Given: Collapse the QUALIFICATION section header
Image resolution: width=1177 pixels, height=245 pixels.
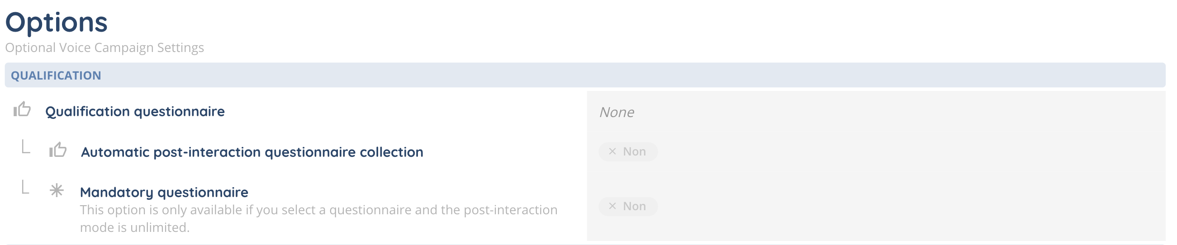Looking at the screenshot, I should click(585, 75).
